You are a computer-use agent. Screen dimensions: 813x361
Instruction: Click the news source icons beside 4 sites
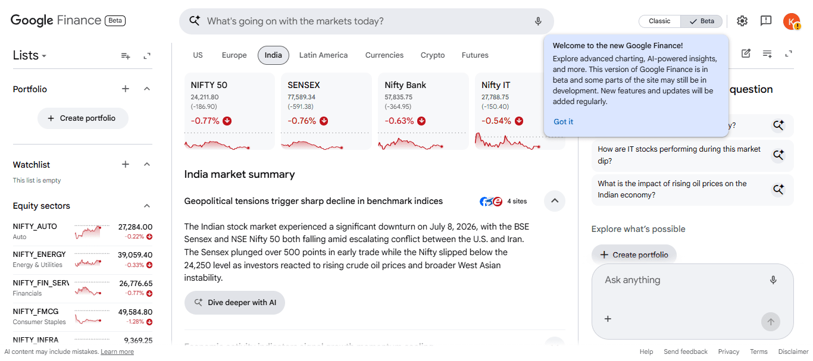pyautogui.click(x=491, y=202)
